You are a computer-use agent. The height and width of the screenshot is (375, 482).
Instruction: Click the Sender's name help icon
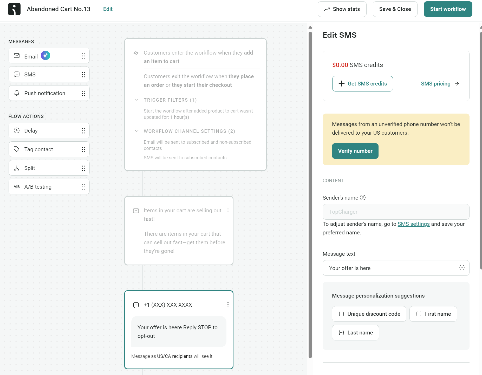tap(362, 198)
